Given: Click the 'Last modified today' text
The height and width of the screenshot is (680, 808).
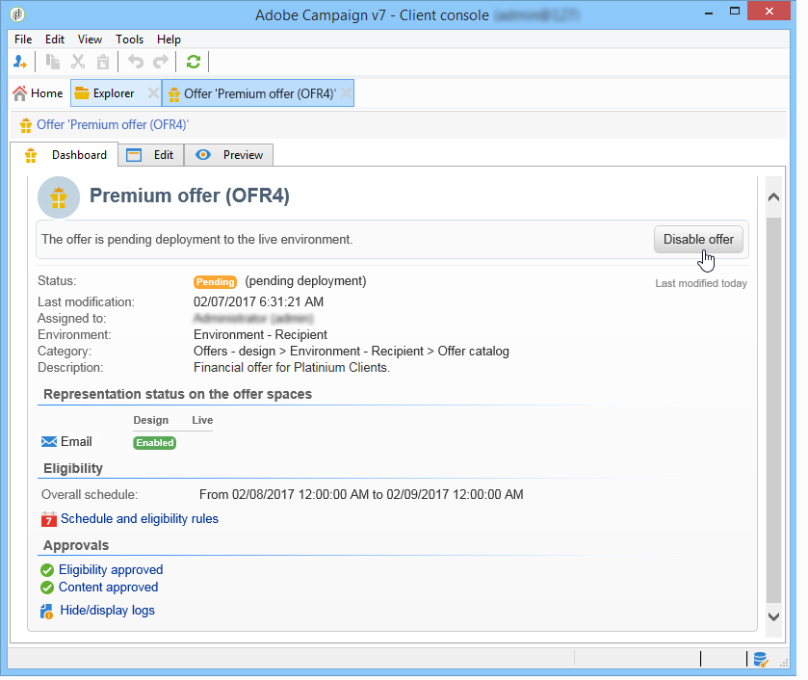Looking at the screenshot, I should tap(701, 283).
